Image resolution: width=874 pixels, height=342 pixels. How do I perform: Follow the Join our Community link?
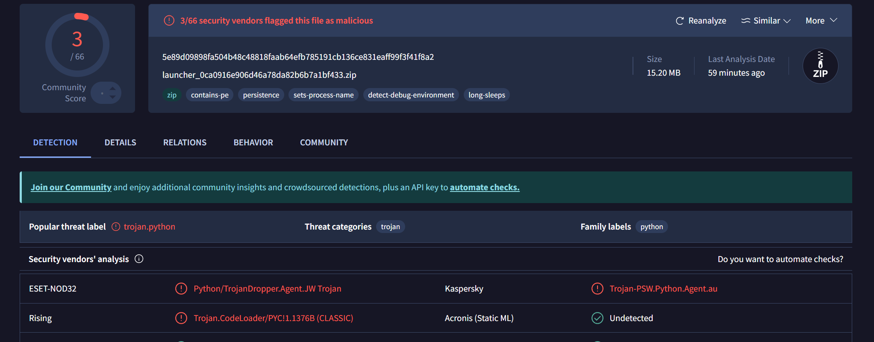coord(71,187)
